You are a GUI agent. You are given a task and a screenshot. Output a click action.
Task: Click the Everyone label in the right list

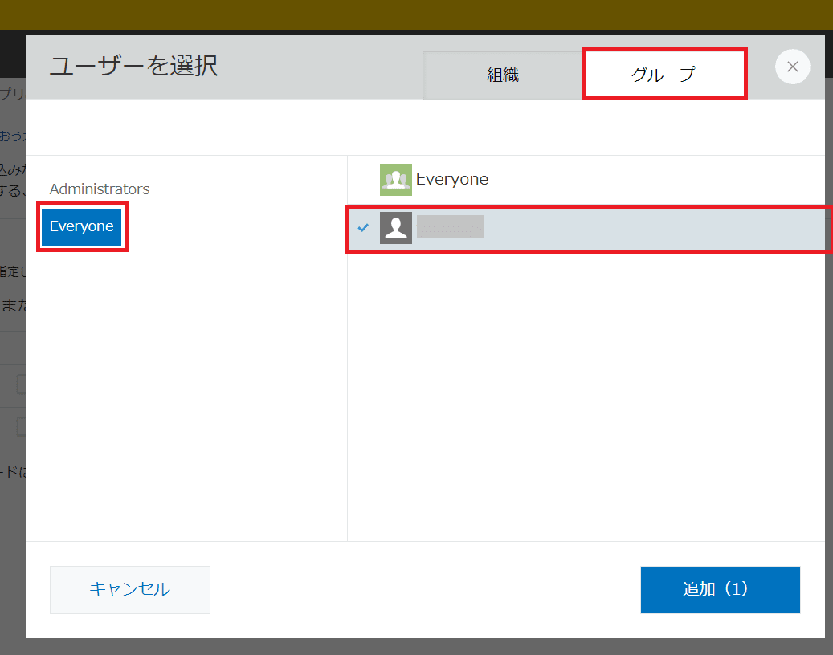click(x=451, y=180)
